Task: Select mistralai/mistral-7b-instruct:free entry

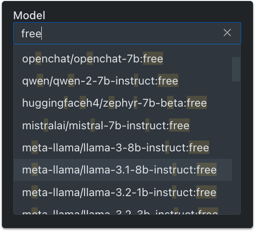Action: [x=123, y=125]
